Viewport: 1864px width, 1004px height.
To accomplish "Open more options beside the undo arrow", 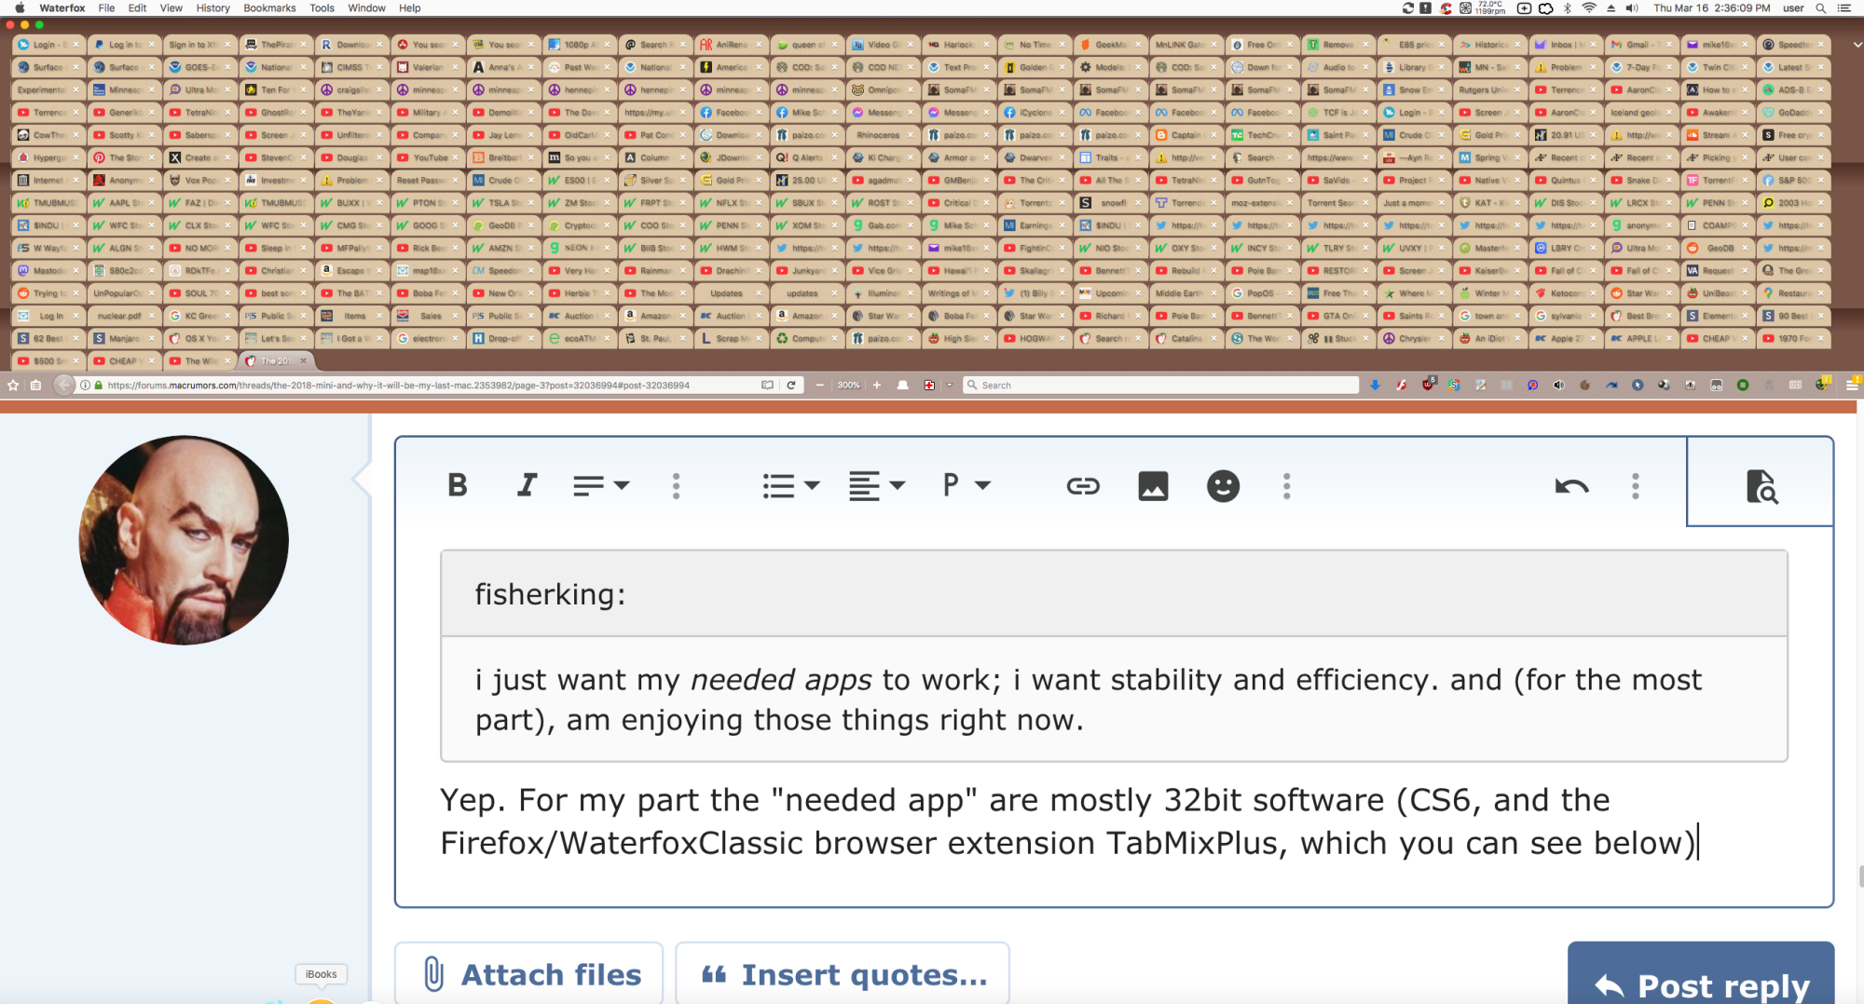I will coord(1636,485).
